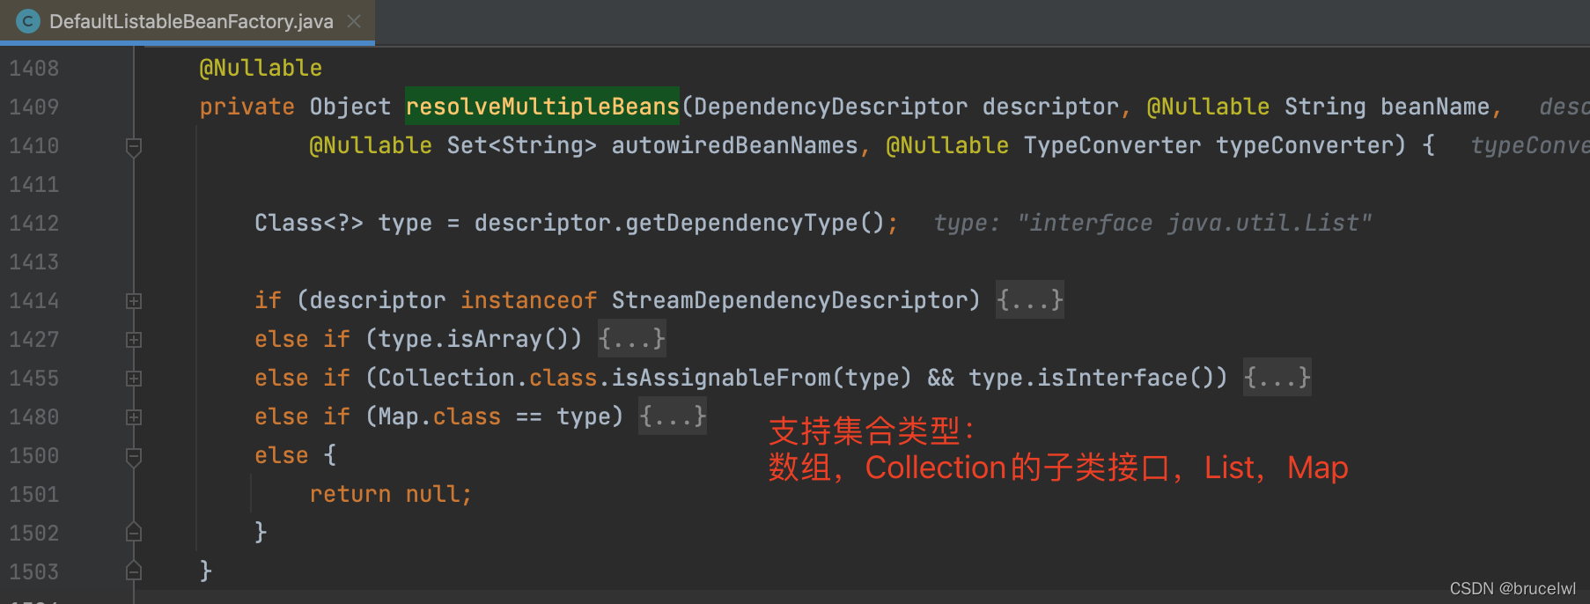Click the StreamDependencyDescriptor class name
This screenshot has width=1590, height=604.
(x=790, y=300)
